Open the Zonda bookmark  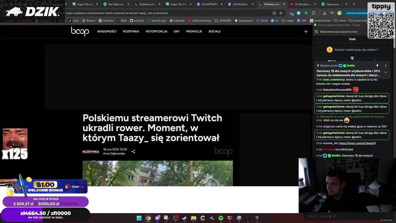tap(262, 21)
